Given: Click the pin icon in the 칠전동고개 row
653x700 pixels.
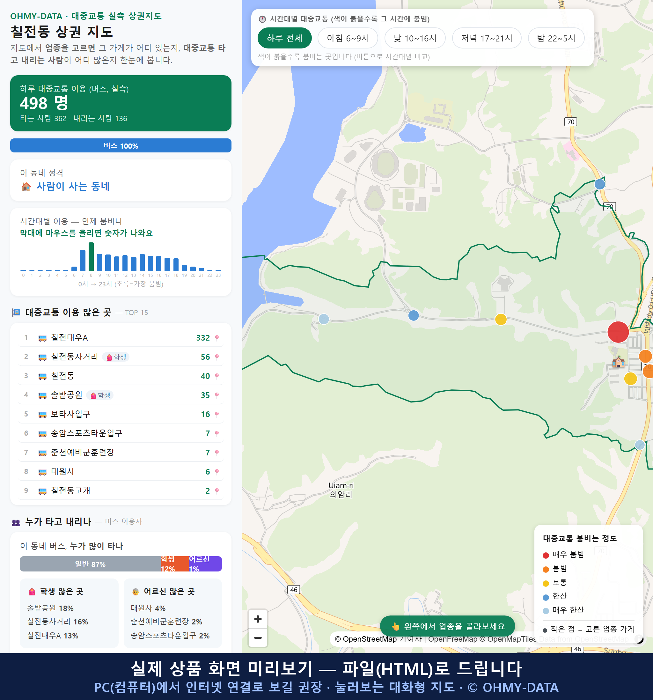Looking at the screenshot, I should pyautogui.click(x=217, y=491).
